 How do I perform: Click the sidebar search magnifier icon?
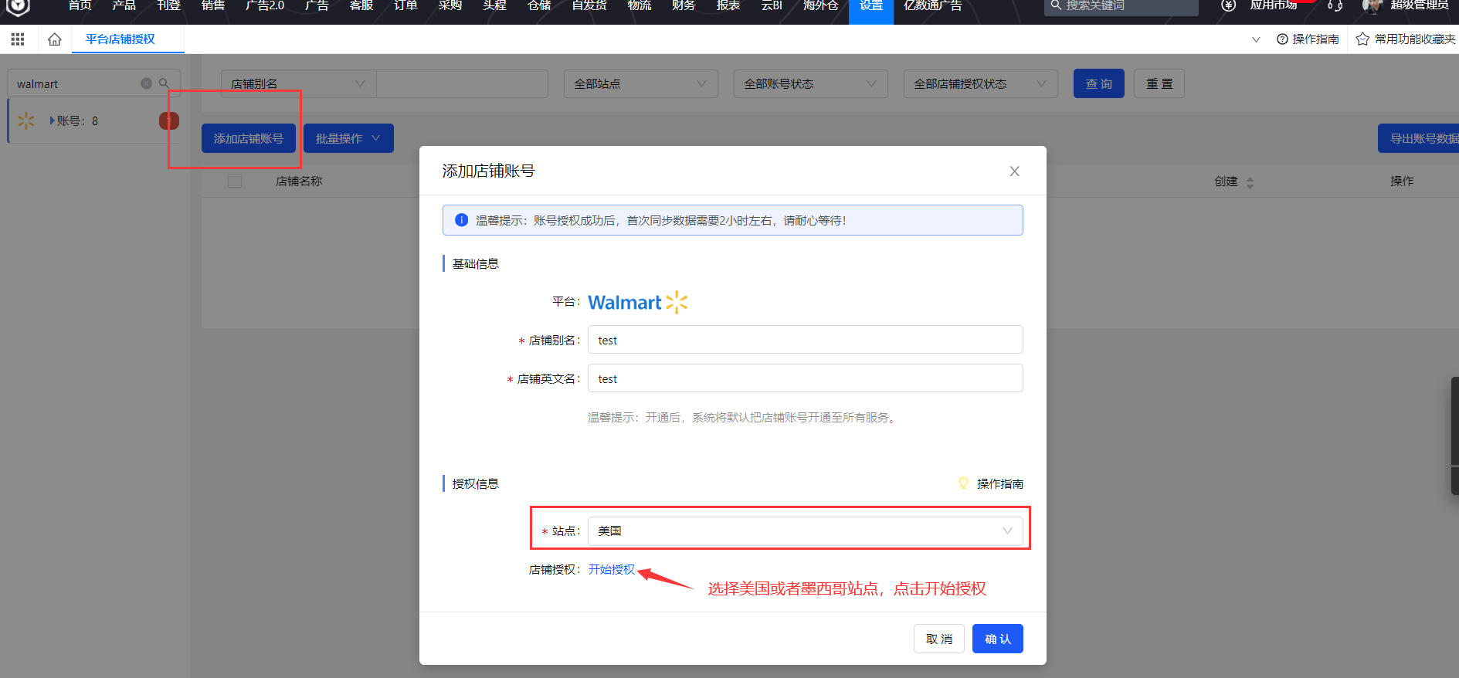164,83
